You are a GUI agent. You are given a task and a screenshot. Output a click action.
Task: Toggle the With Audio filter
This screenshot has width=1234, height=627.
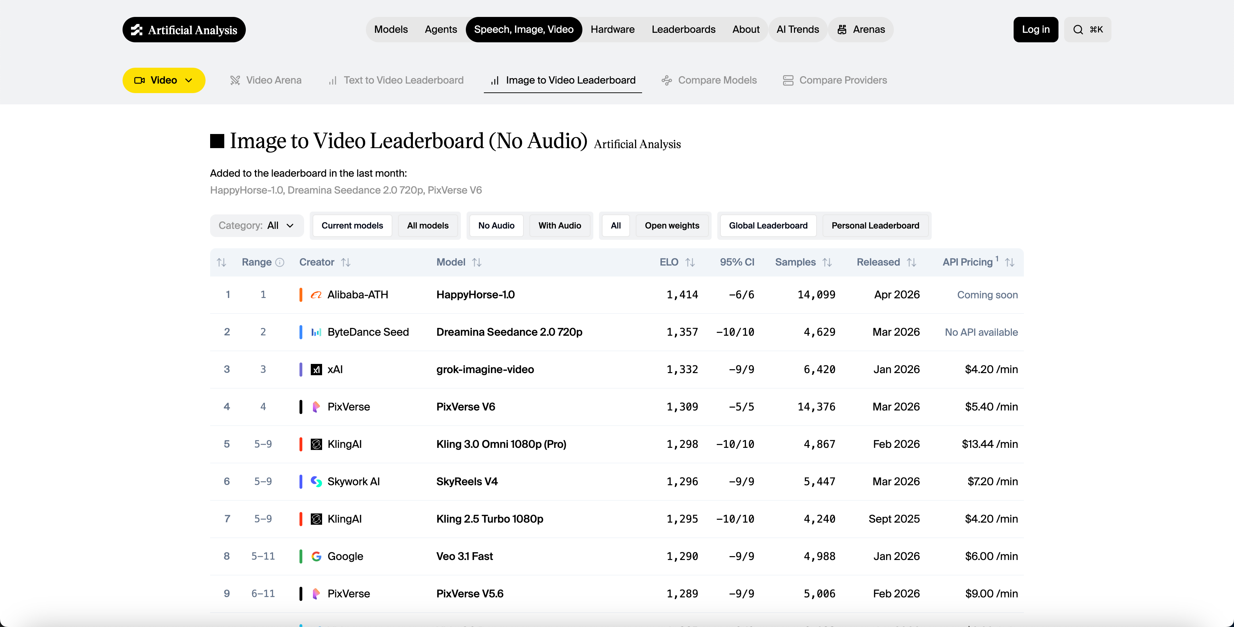pos(559,225)
